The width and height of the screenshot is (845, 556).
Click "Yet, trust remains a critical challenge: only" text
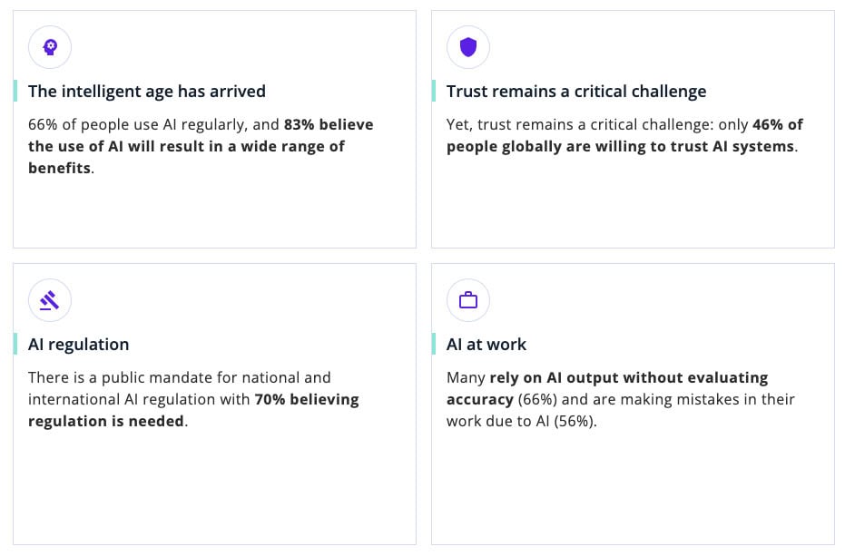(596, 124)
